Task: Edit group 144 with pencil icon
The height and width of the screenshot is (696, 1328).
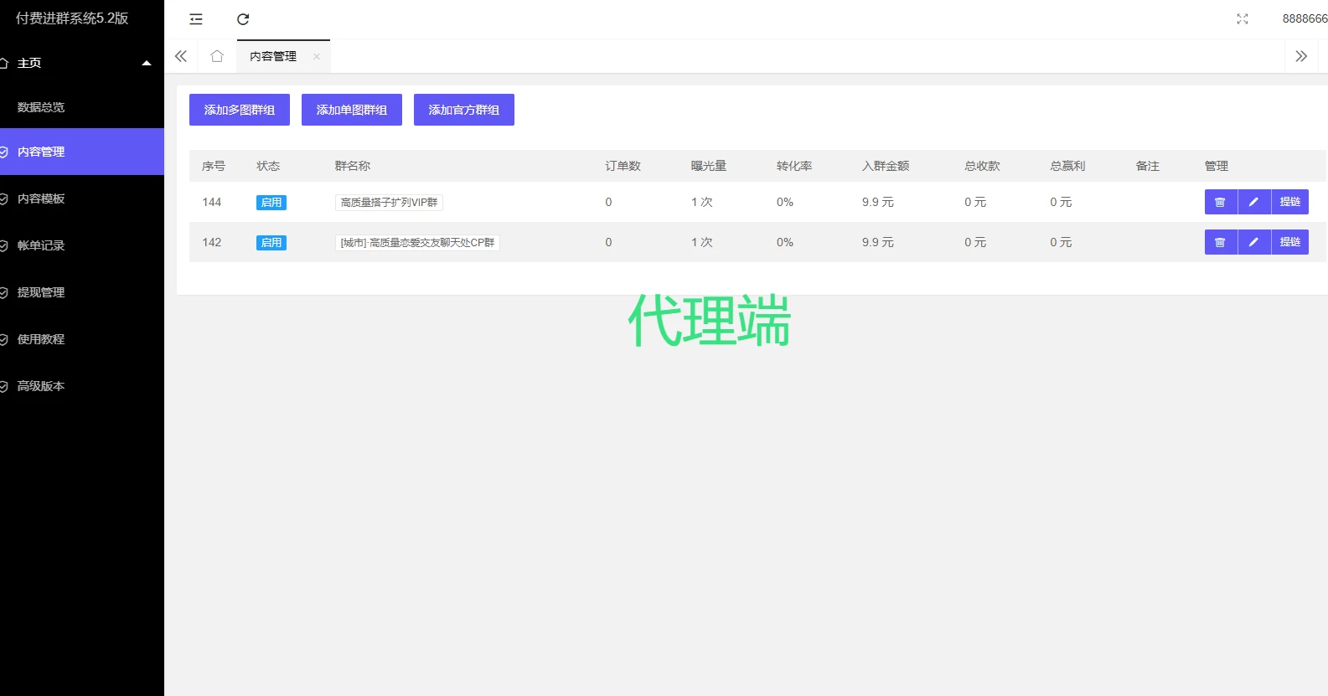Action: pyautogui.click(x=1253, y=202)
